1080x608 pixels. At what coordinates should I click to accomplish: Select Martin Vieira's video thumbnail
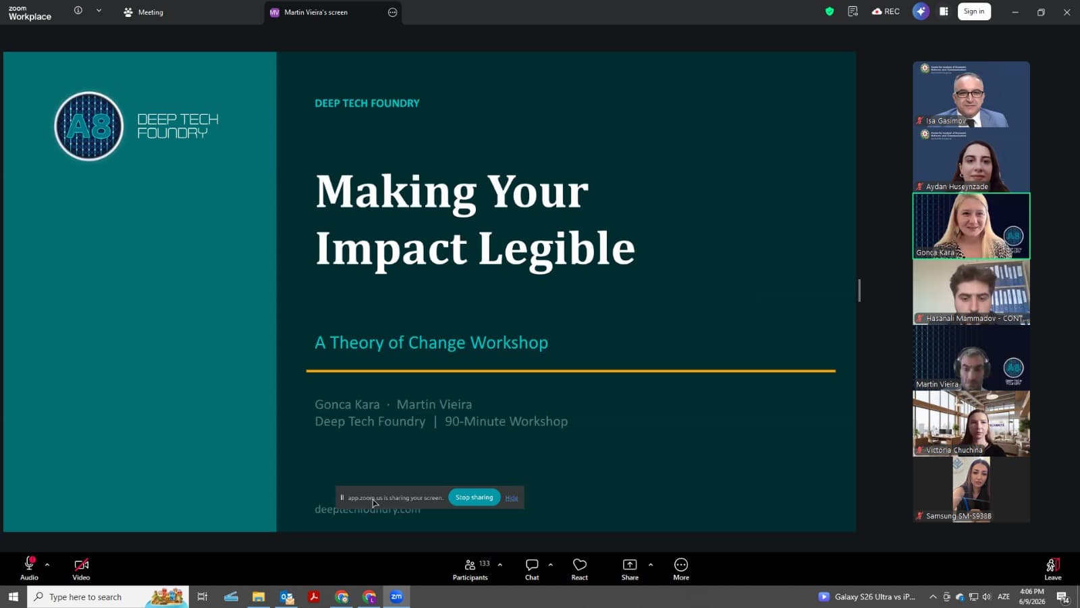click(971, 357)
